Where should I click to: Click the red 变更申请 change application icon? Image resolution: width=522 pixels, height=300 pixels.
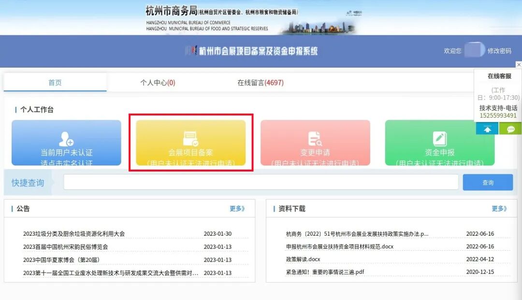click(316, 143)
